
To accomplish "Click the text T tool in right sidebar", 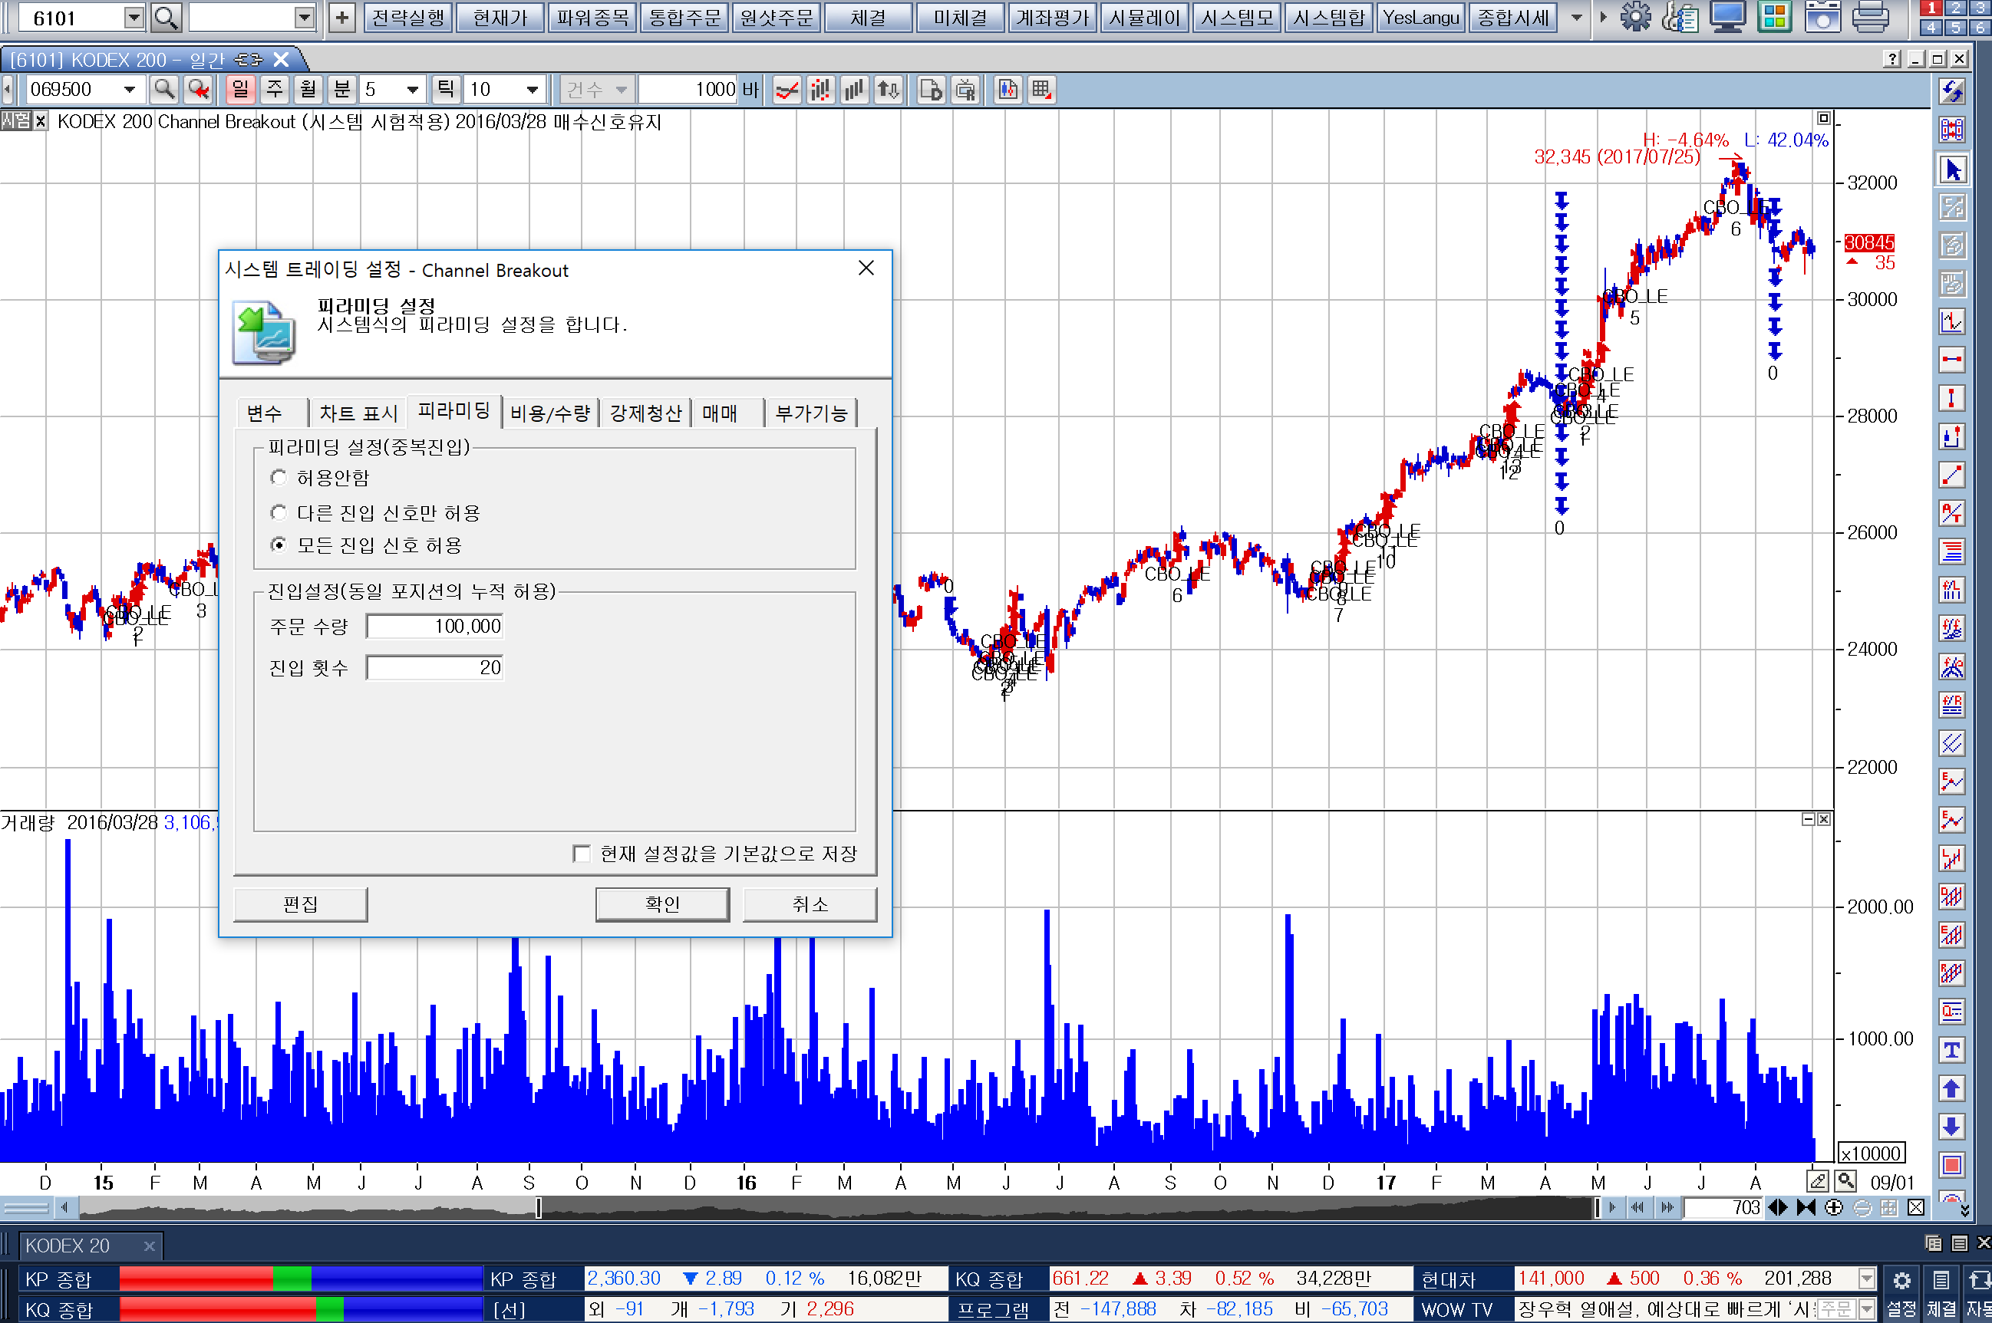I will (1951, 1050).
